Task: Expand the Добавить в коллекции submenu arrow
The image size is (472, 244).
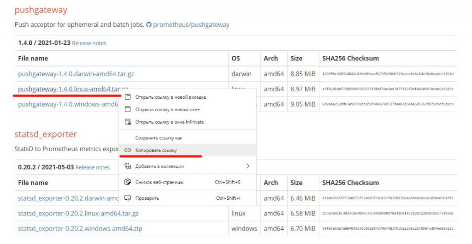Action: (248, 166)
